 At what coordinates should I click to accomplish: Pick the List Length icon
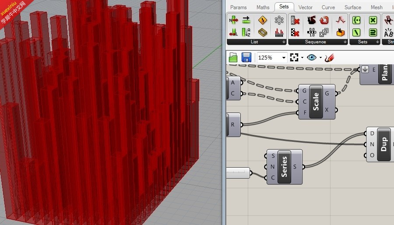(x=233, y=32)
